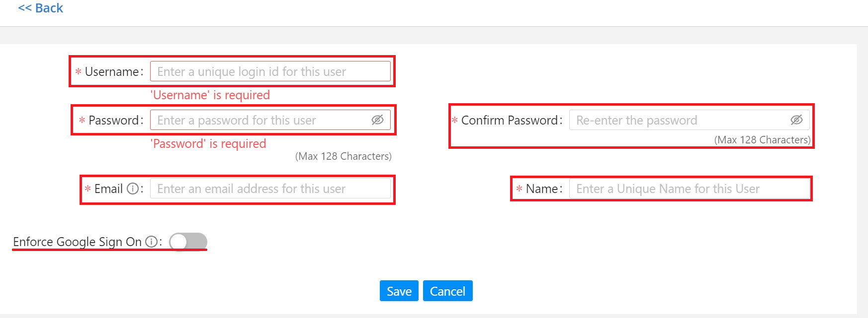Show password in the Password field
The height and width of the screenshot is (318, 868).
coord(377,120)
